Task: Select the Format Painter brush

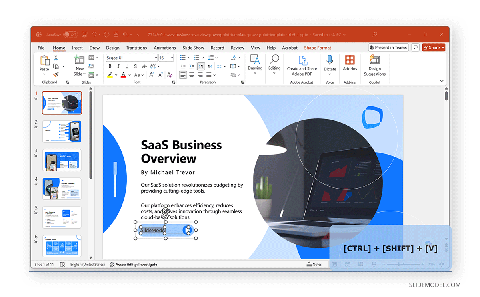Action: (x=56, y=74)
